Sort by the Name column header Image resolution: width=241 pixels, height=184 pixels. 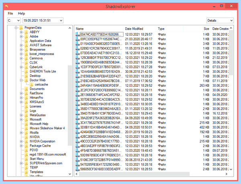(x=99, y=29)
